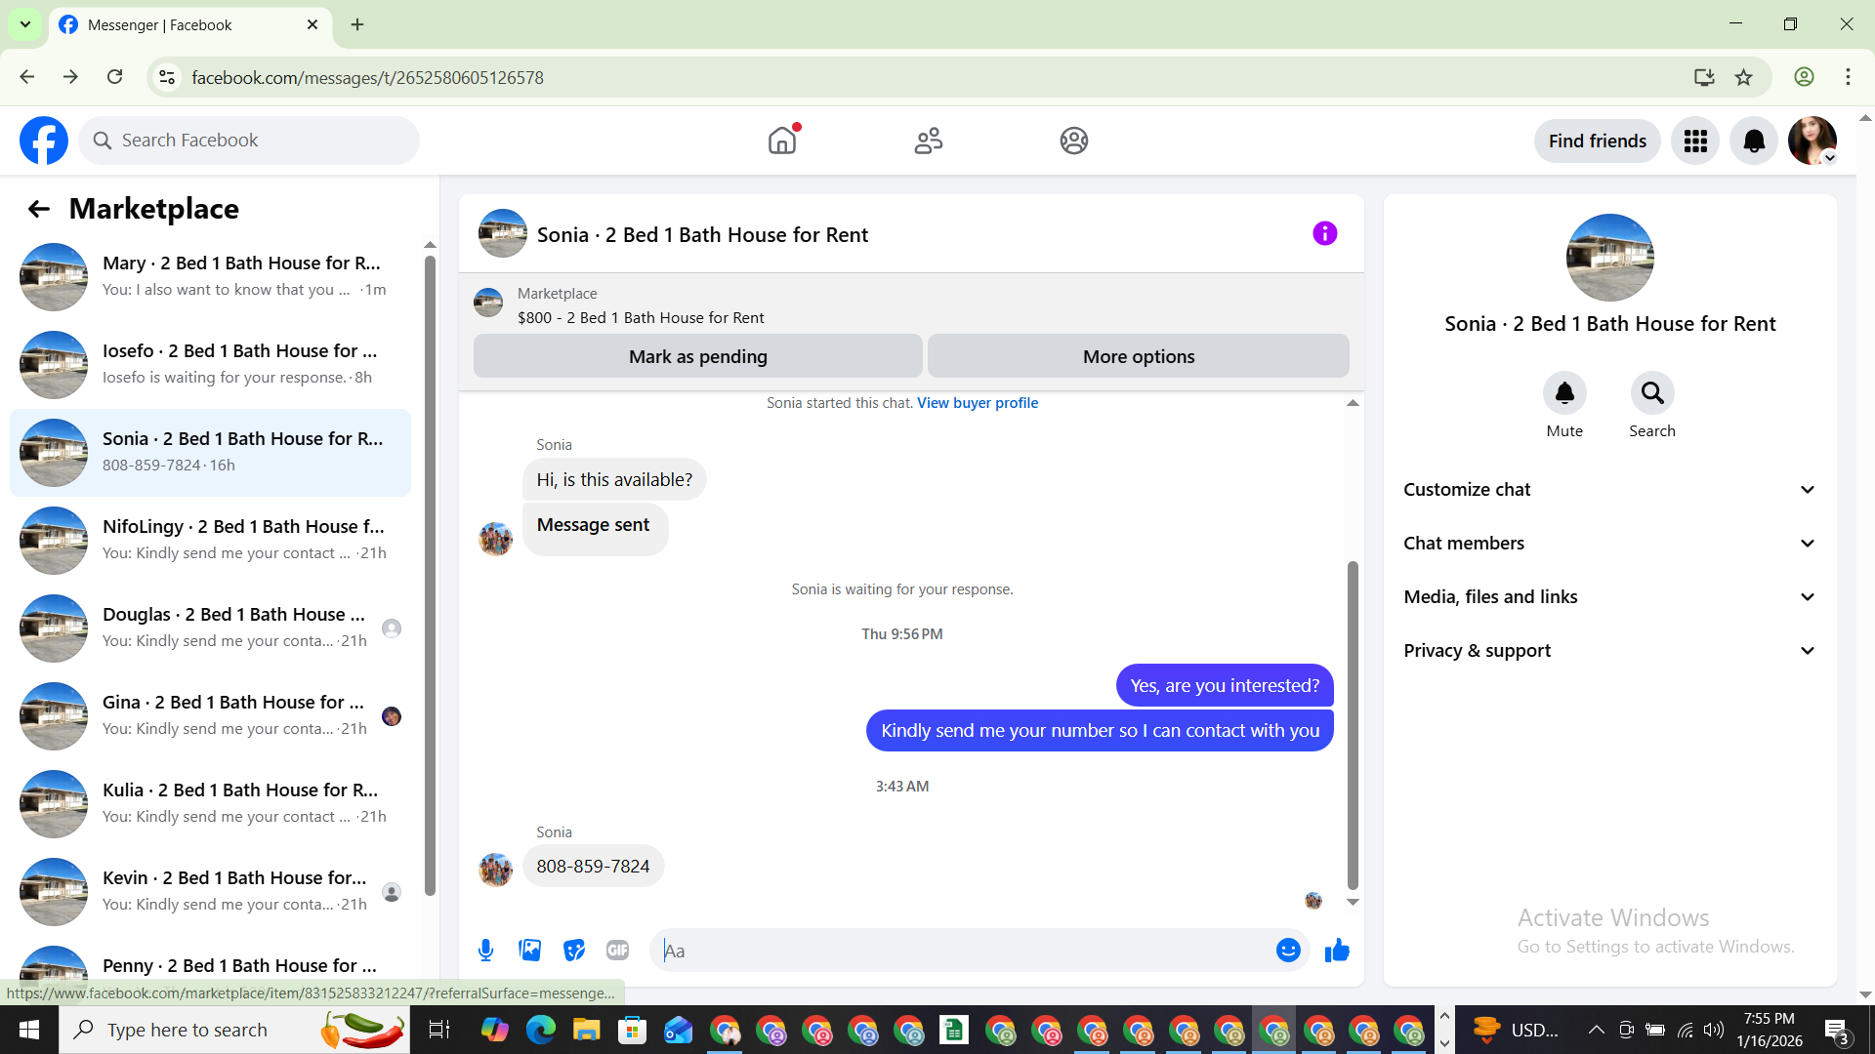Expand the Customize chat section
1875x1054 pixels.
1609,490
